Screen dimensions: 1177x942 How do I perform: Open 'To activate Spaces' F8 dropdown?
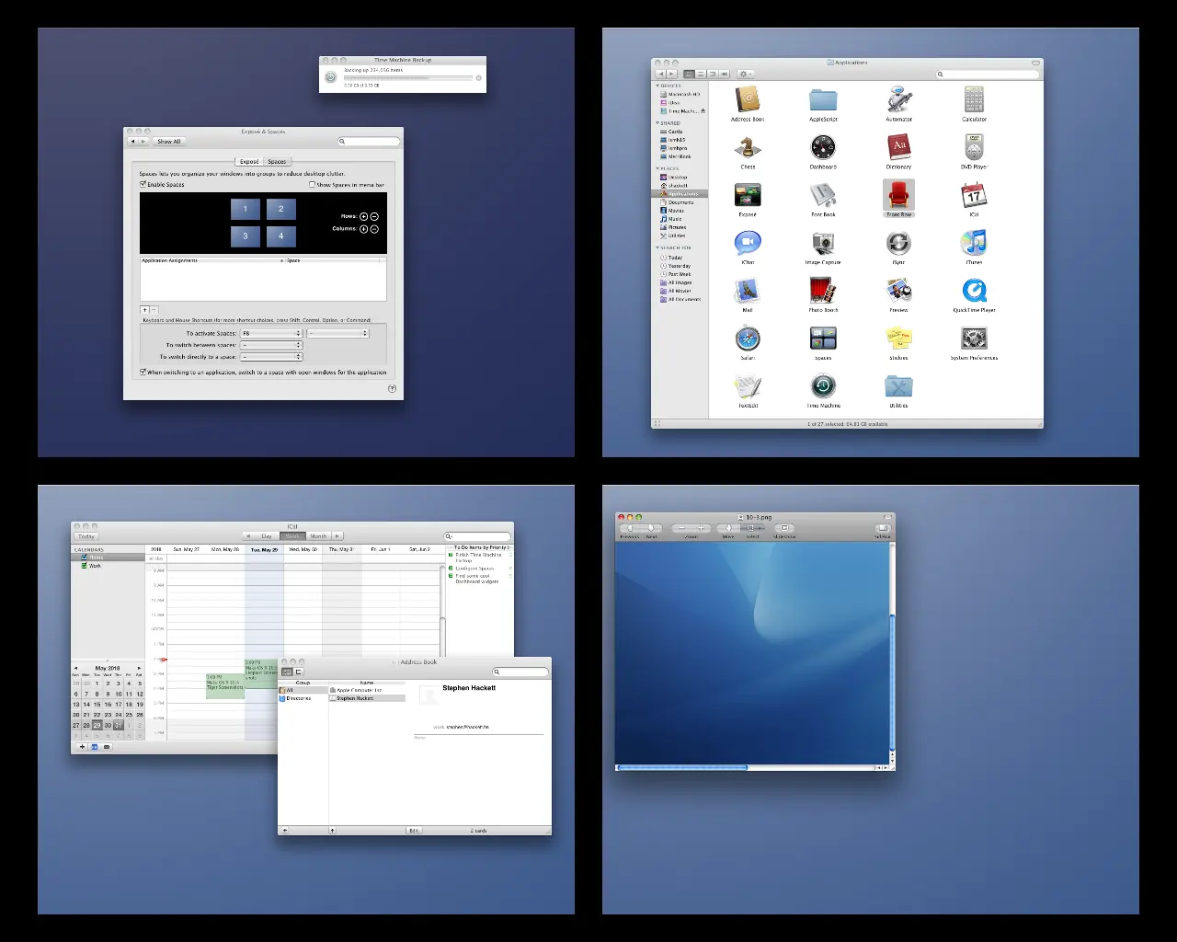coord(271,333)
